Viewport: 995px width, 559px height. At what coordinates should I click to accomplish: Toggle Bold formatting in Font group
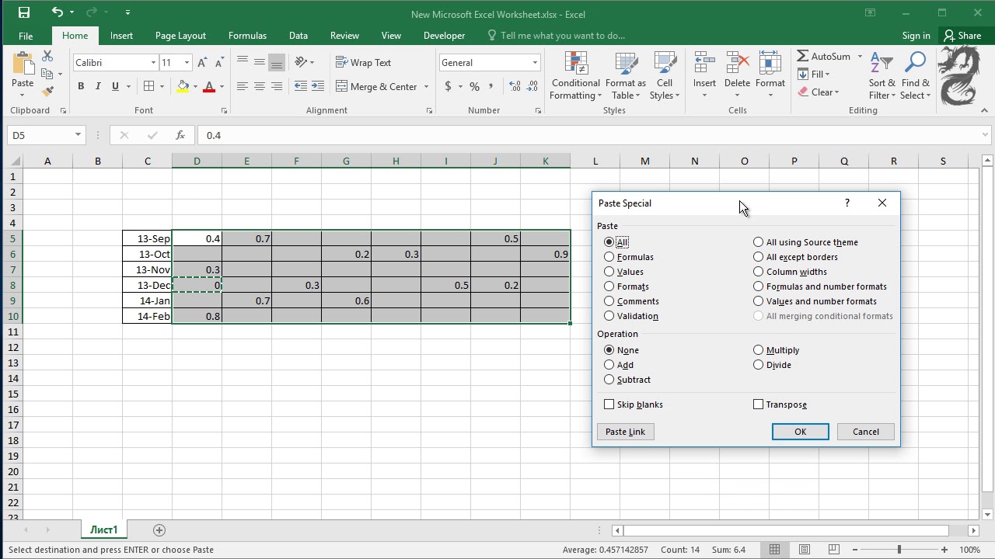[x=81, y=86]
